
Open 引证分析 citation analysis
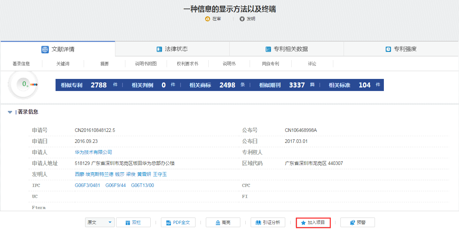268,223
